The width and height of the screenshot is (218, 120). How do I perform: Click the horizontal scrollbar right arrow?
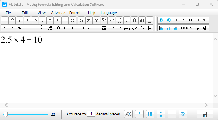pos(206,105)
